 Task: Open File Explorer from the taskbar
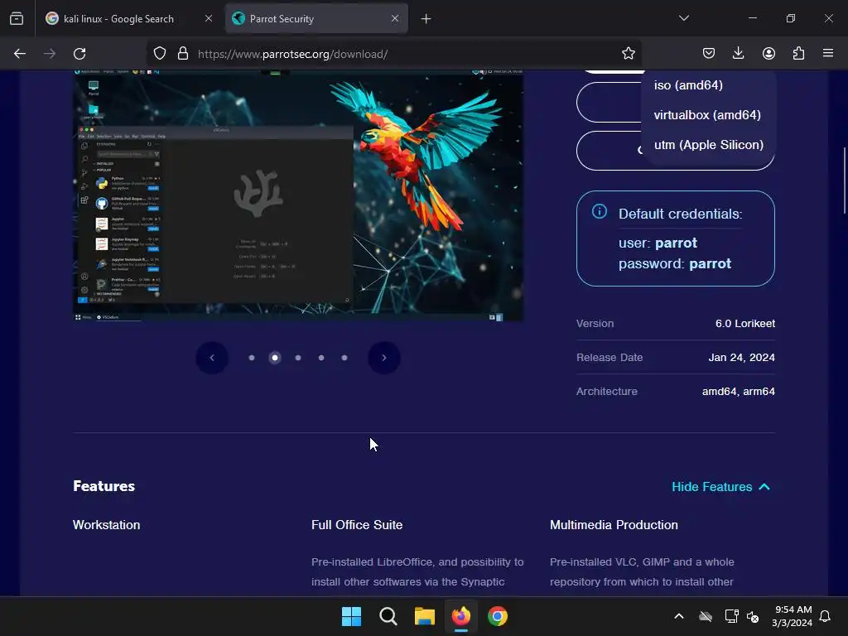[425, 616]
